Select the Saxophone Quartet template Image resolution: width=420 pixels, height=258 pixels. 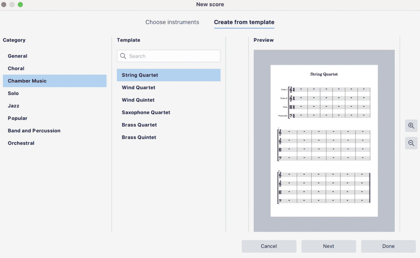pos(146,112)
